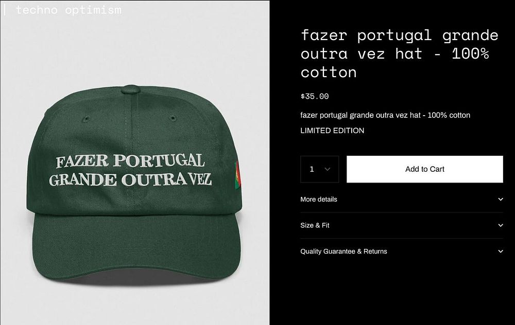Click the Add to Cart button
Screen dimensions: 515x325
click(x=425, y=169)
